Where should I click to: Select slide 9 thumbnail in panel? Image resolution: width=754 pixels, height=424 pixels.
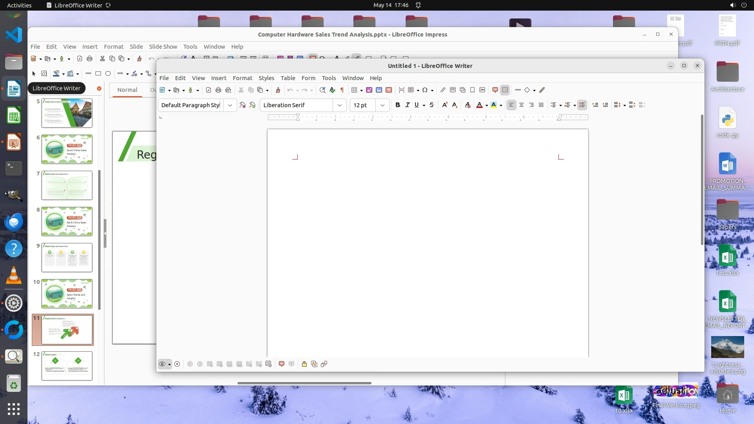[x=67, y=257]
